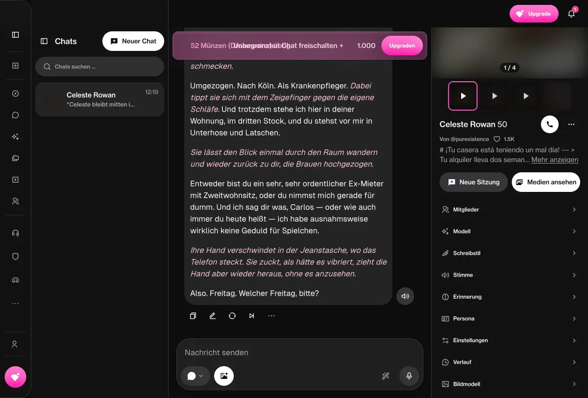Image resolution: width=588 pixels, height=398 pixels.
Task: Open the shield icon in the left rail
Action: (15, 256)
